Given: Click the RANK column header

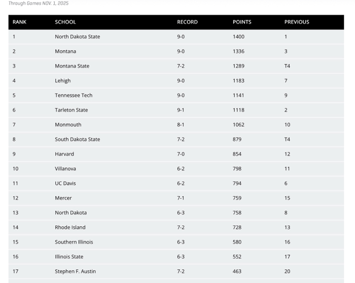Looking at the screenshot, I should point(19,22).
